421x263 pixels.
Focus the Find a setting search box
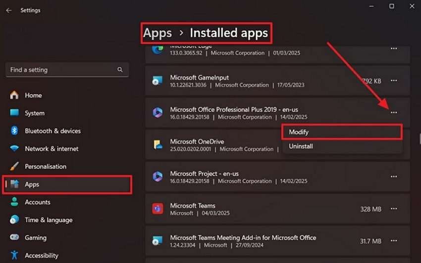[67, 70]
